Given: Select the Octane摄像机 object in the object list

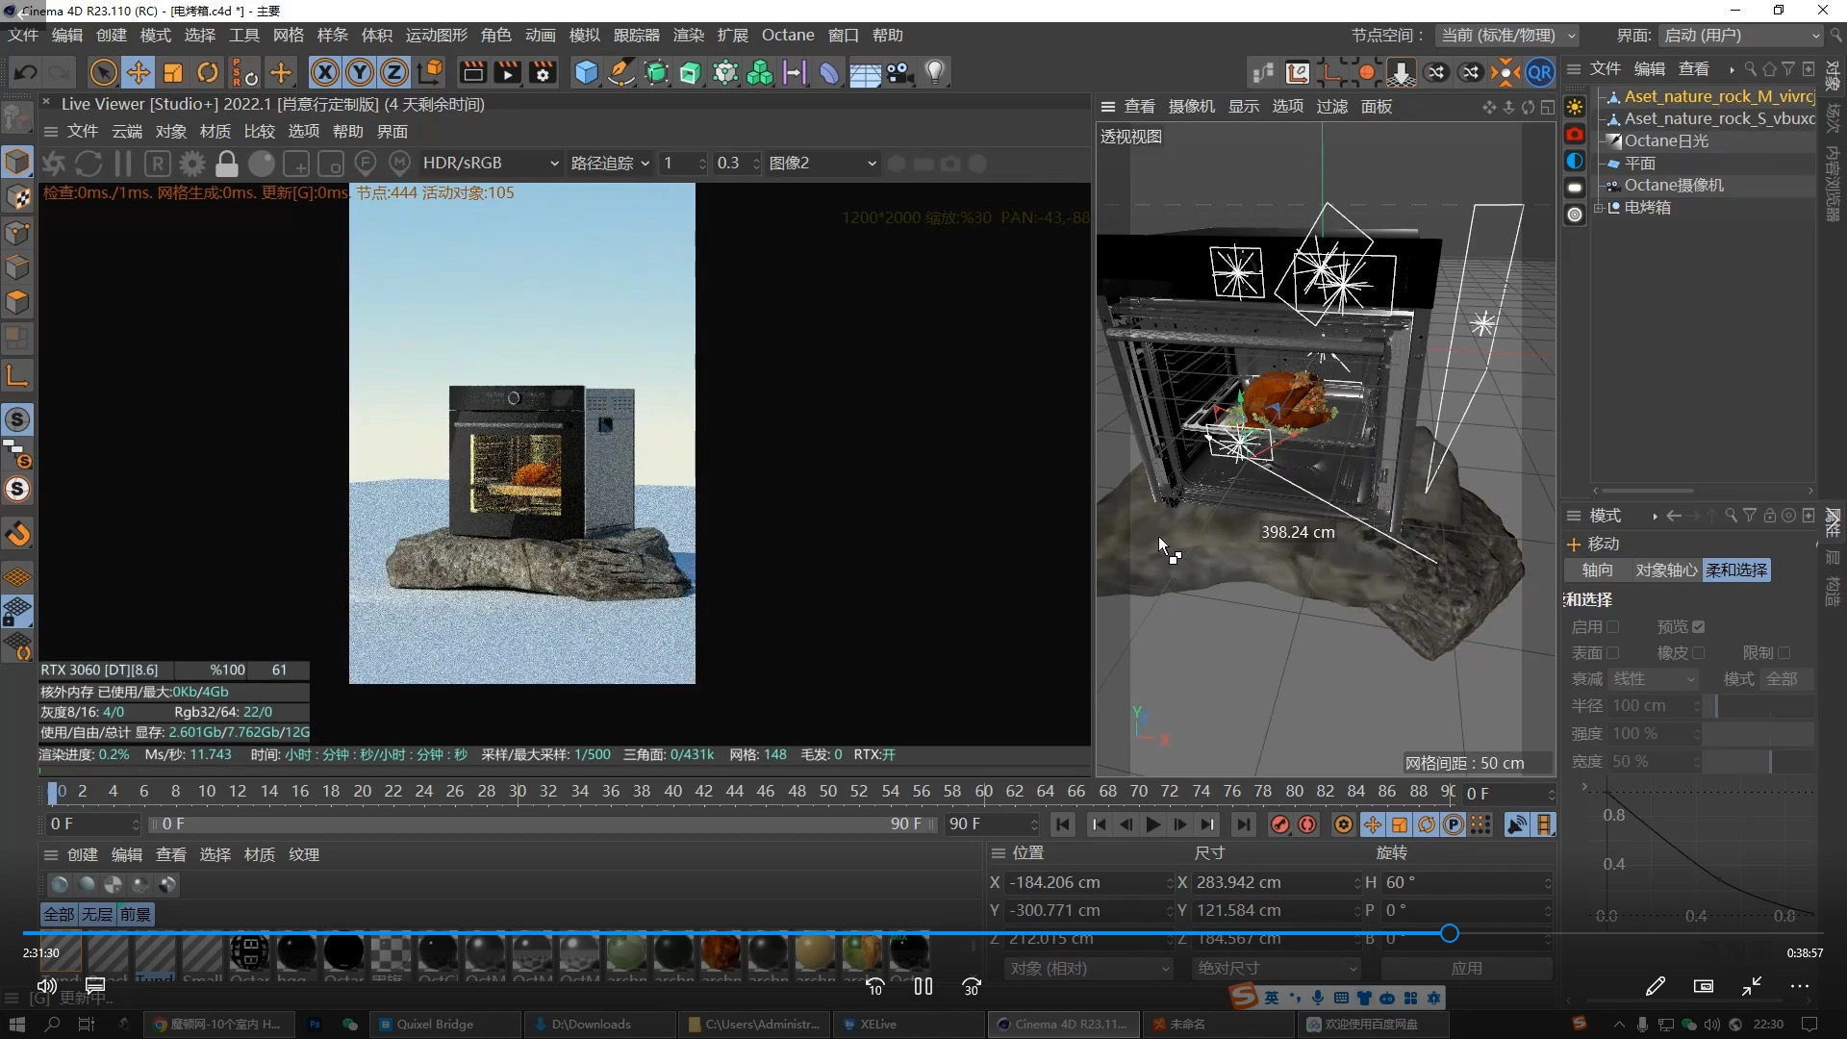Looking at the screenshot, I should click(1674, 186).
